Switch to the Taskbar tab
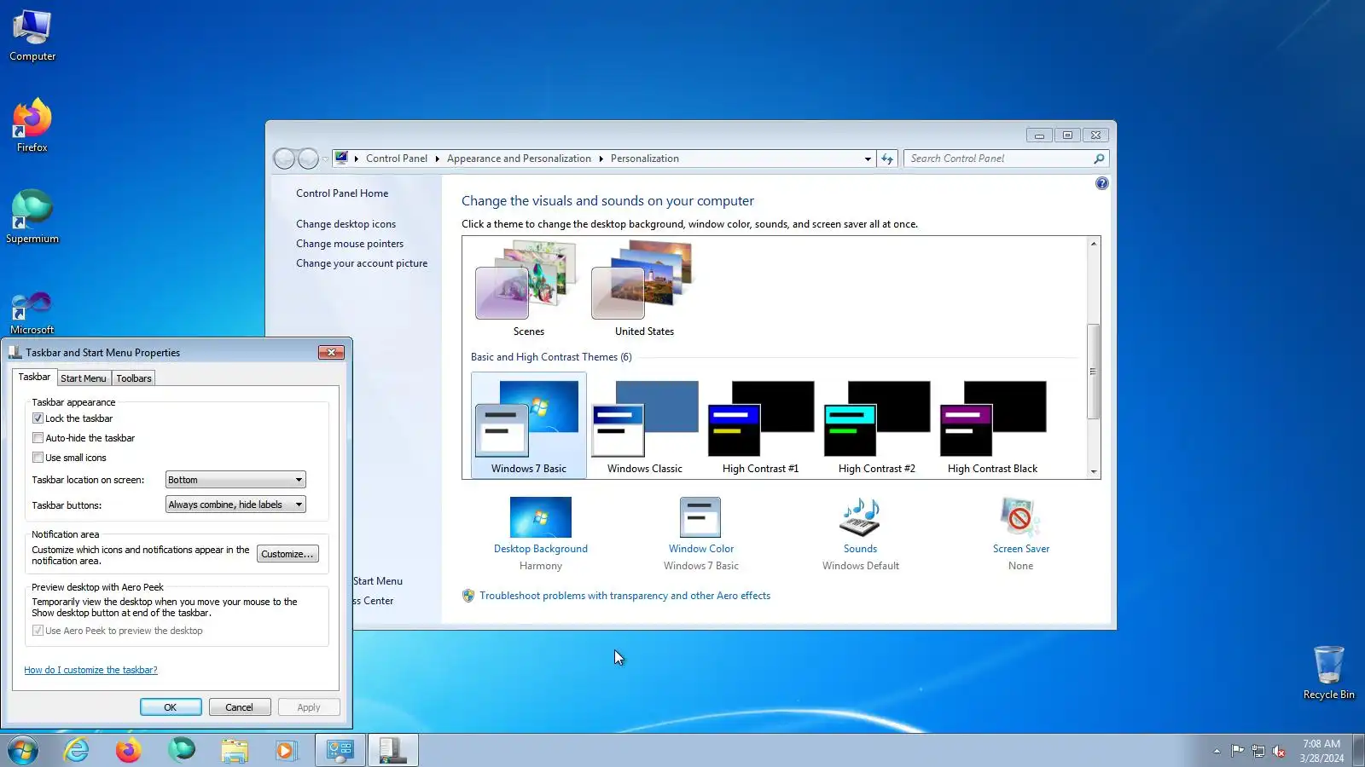The image size is (1365, 767). point(34,377)
